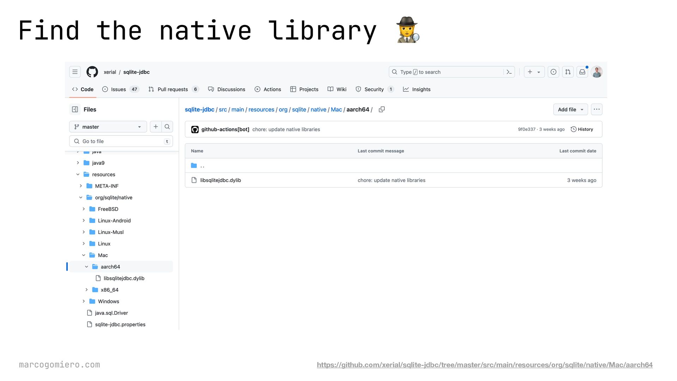This screenshot has width=677, height=381.
Task: Search files with the tree magnifier icon
Action: [x=167, y=127]
